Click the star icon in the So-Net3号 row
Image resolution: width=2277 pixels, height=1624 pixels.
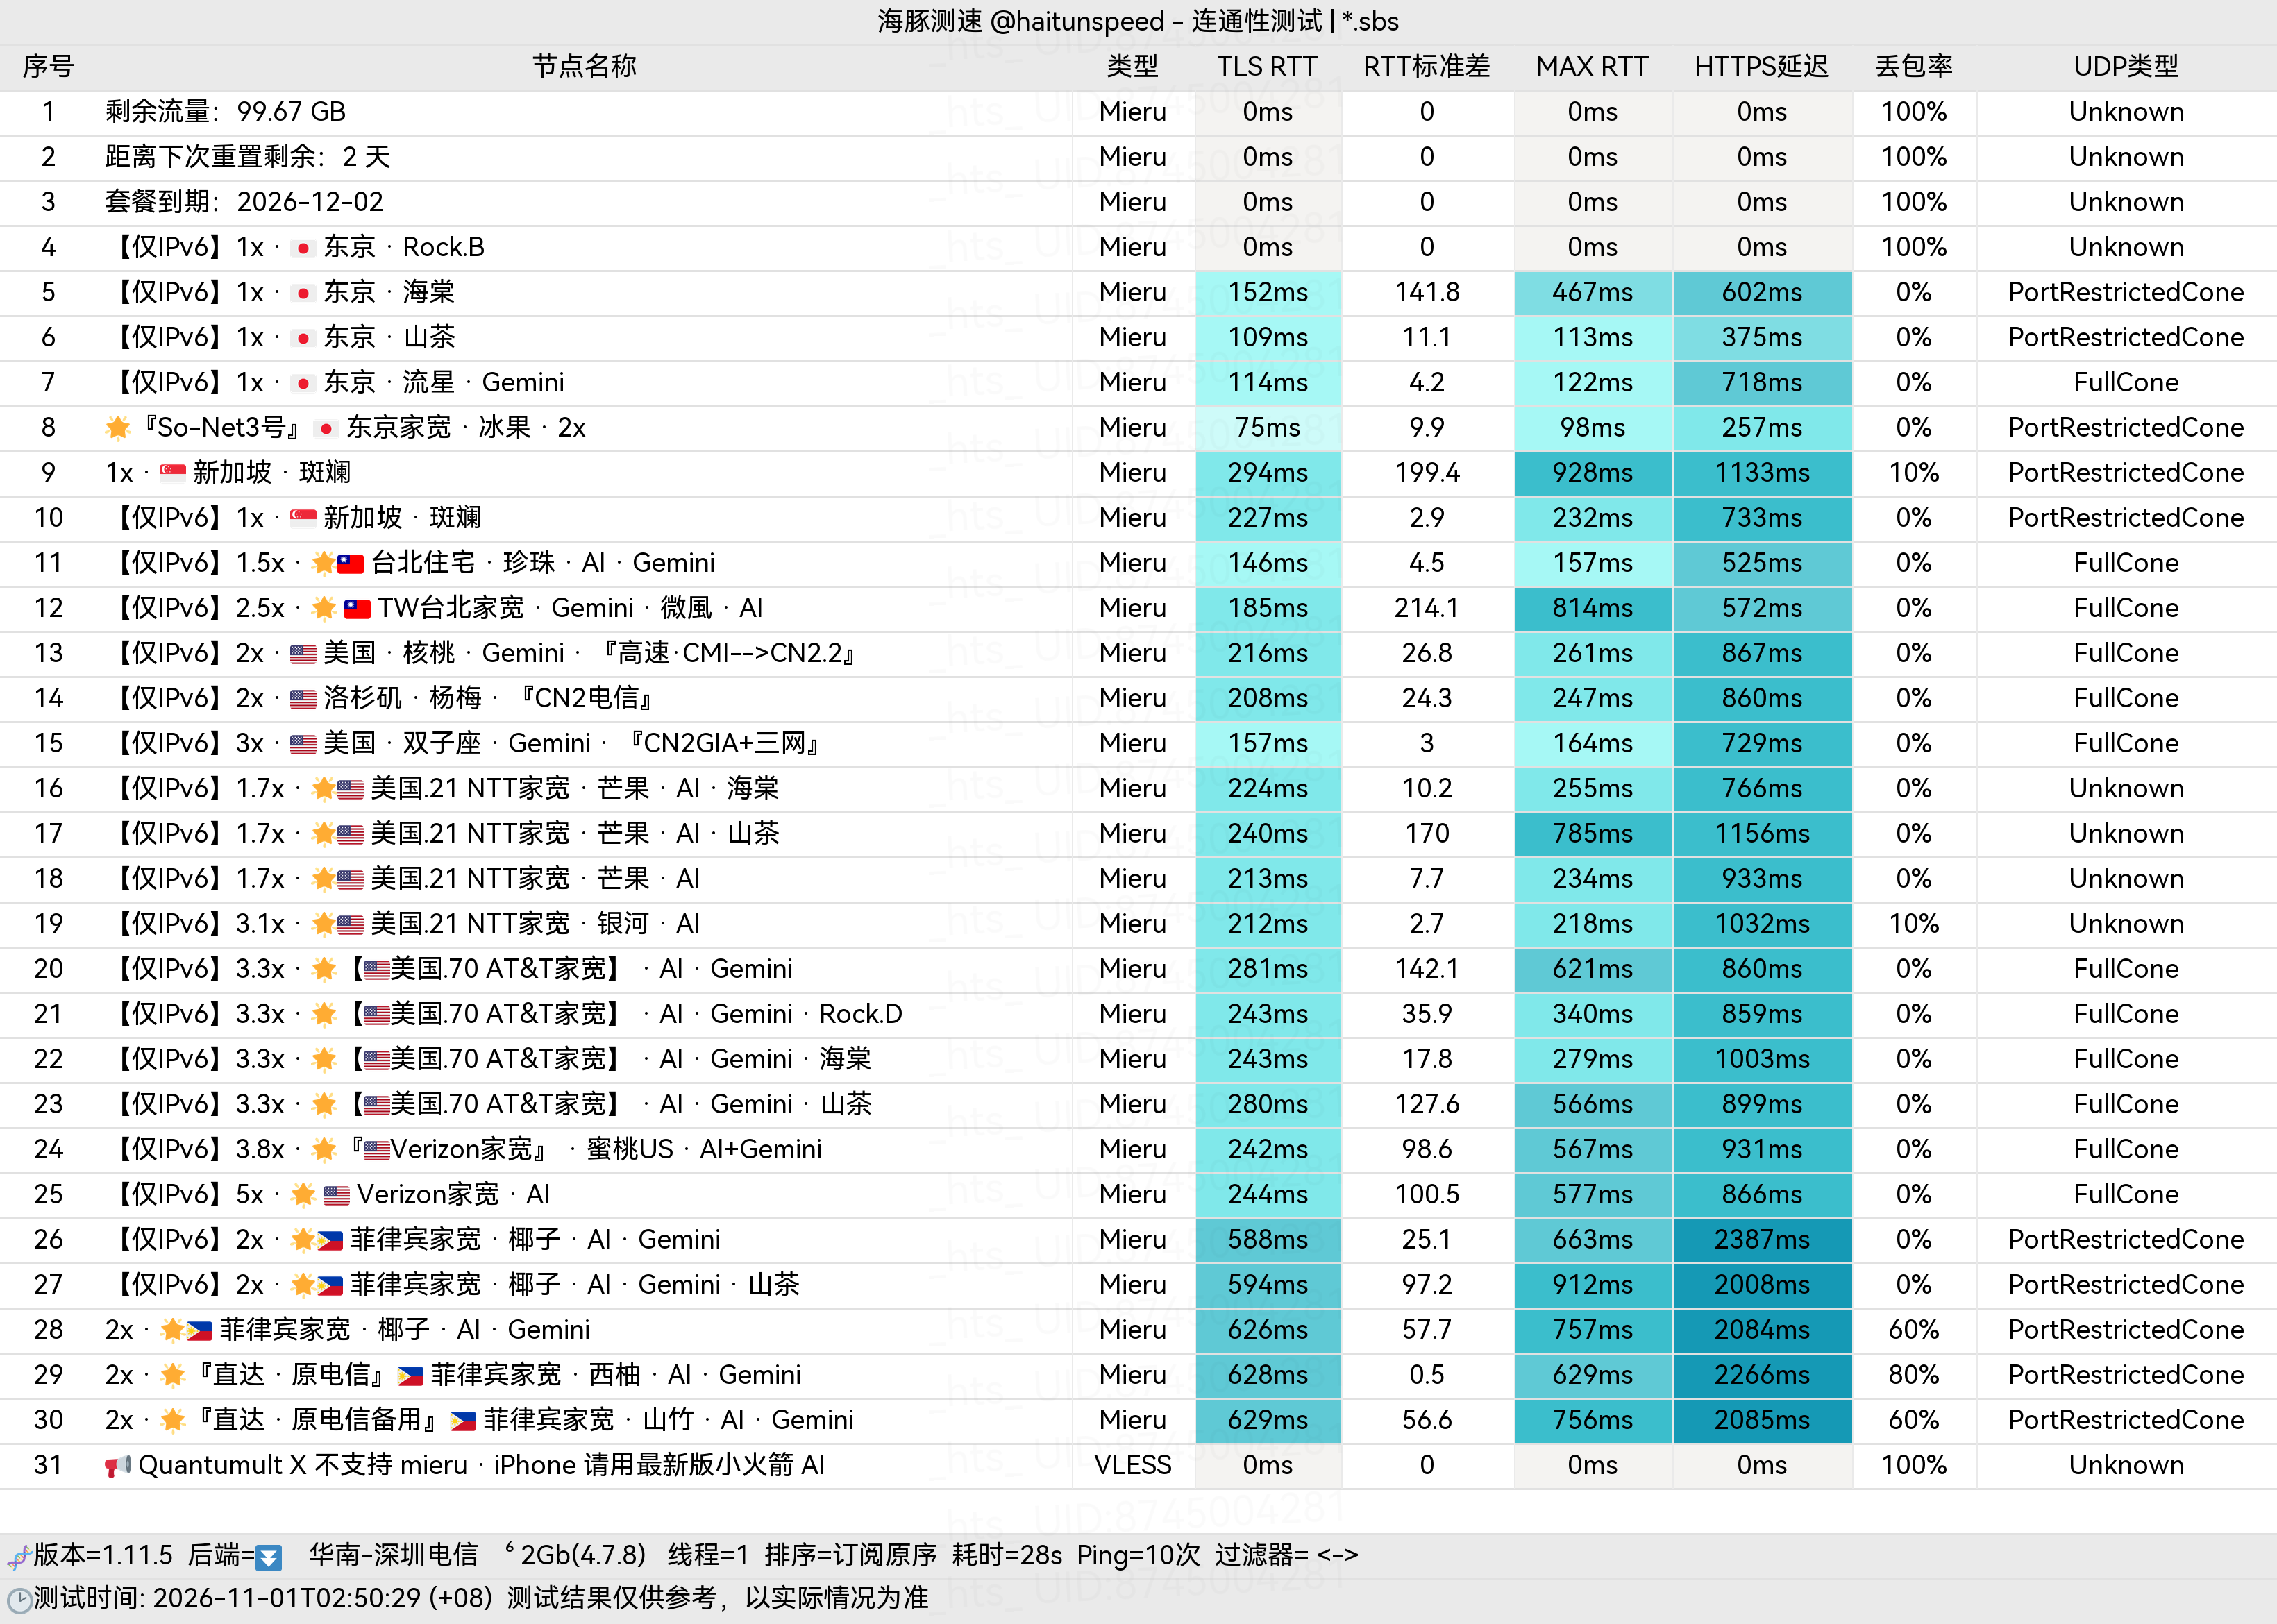point(118,428)
